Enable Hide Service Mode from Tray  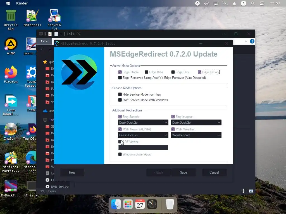point(120,94)
